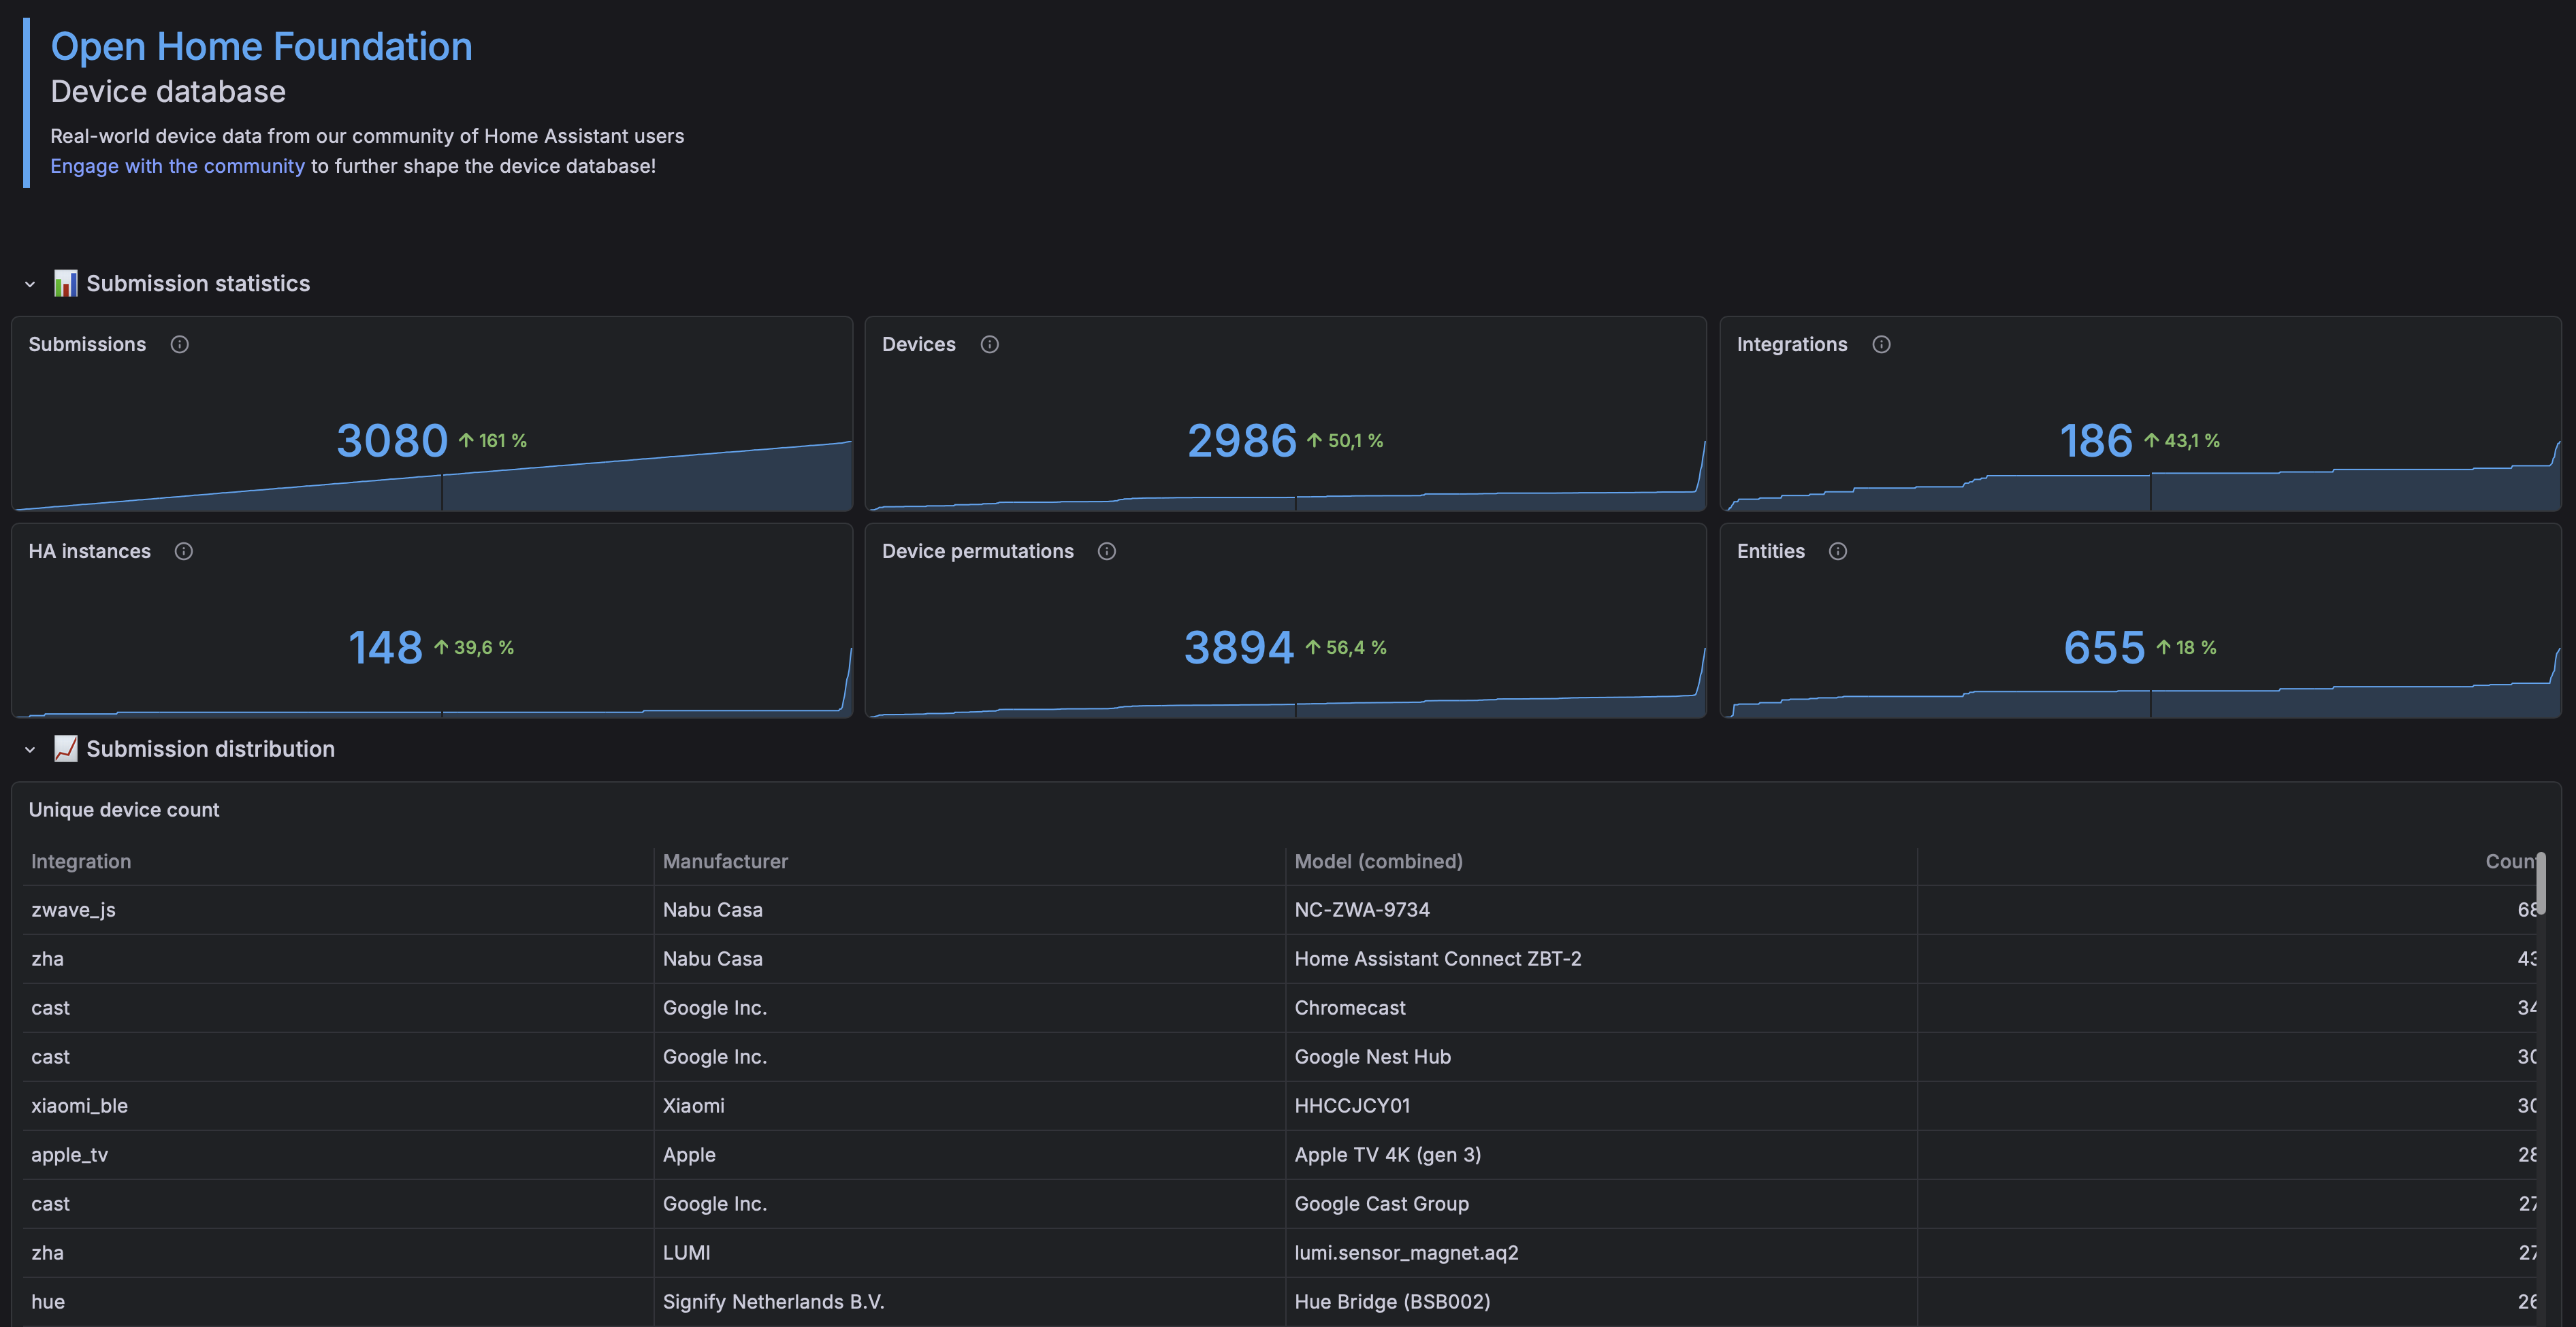Sort table by Manufacturer column header
The height and width of the screenshot is (1327, 2576).
pyautogui.click(x=725, y=862)
